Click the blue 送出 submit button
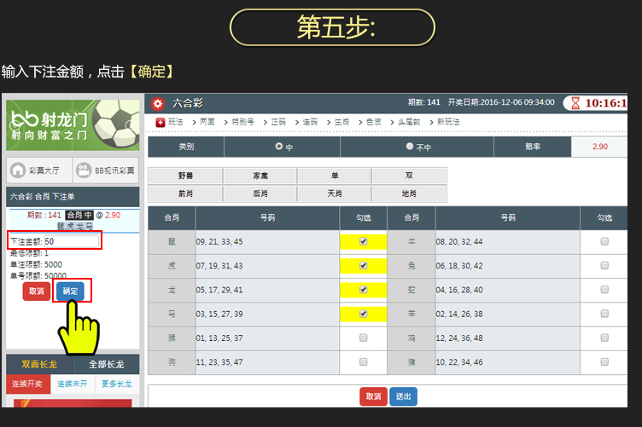This screenshot has height=427, width=642. [403, 396]
